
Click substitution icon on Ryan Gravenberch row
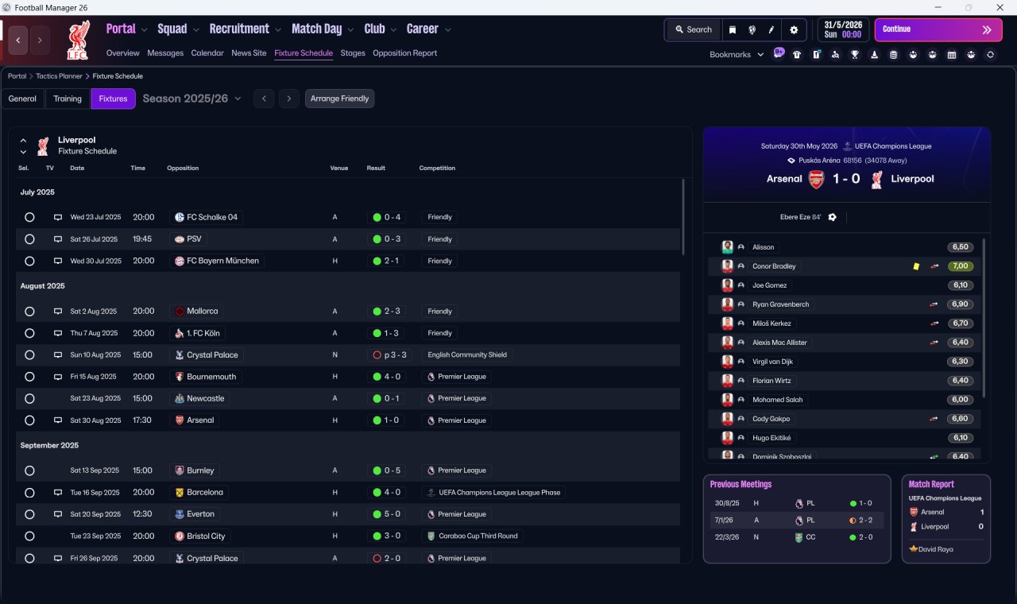pyautogui.click(x=935, y=304)
